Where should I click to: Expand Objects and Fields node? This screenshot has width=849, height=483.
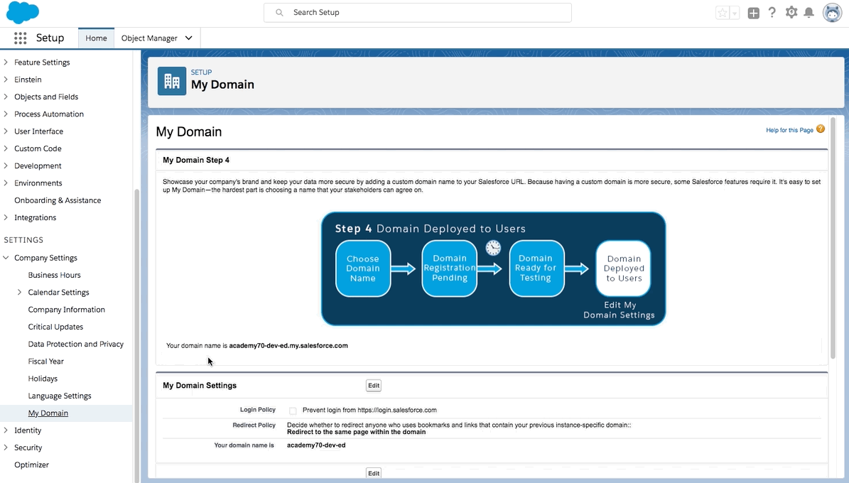coord(6,97)
